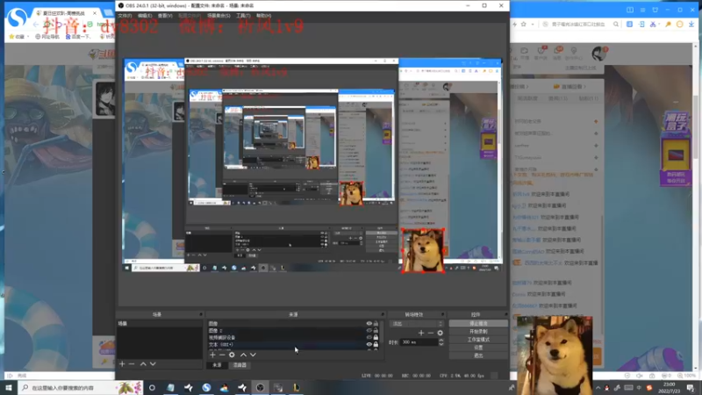The width and height of the screenshot is (702, 395).
Task: Click the 300 ms duration field
Action: coord(419,342)
